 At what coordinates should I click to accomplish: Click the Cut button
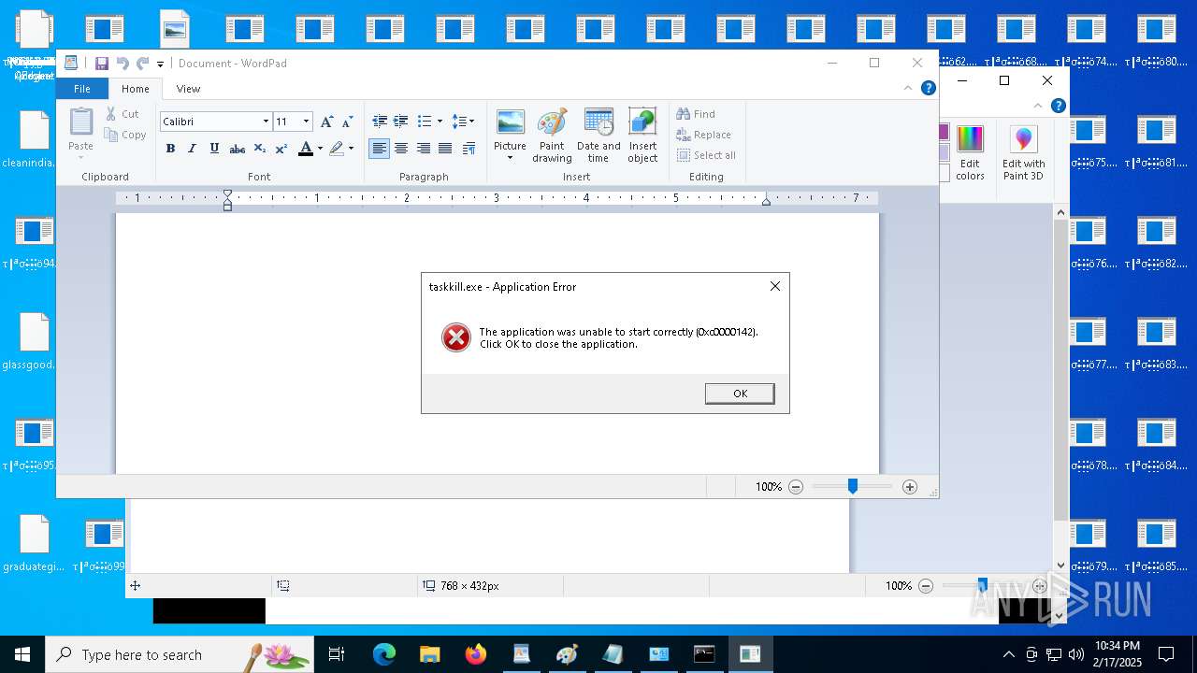tap(123, 114)
